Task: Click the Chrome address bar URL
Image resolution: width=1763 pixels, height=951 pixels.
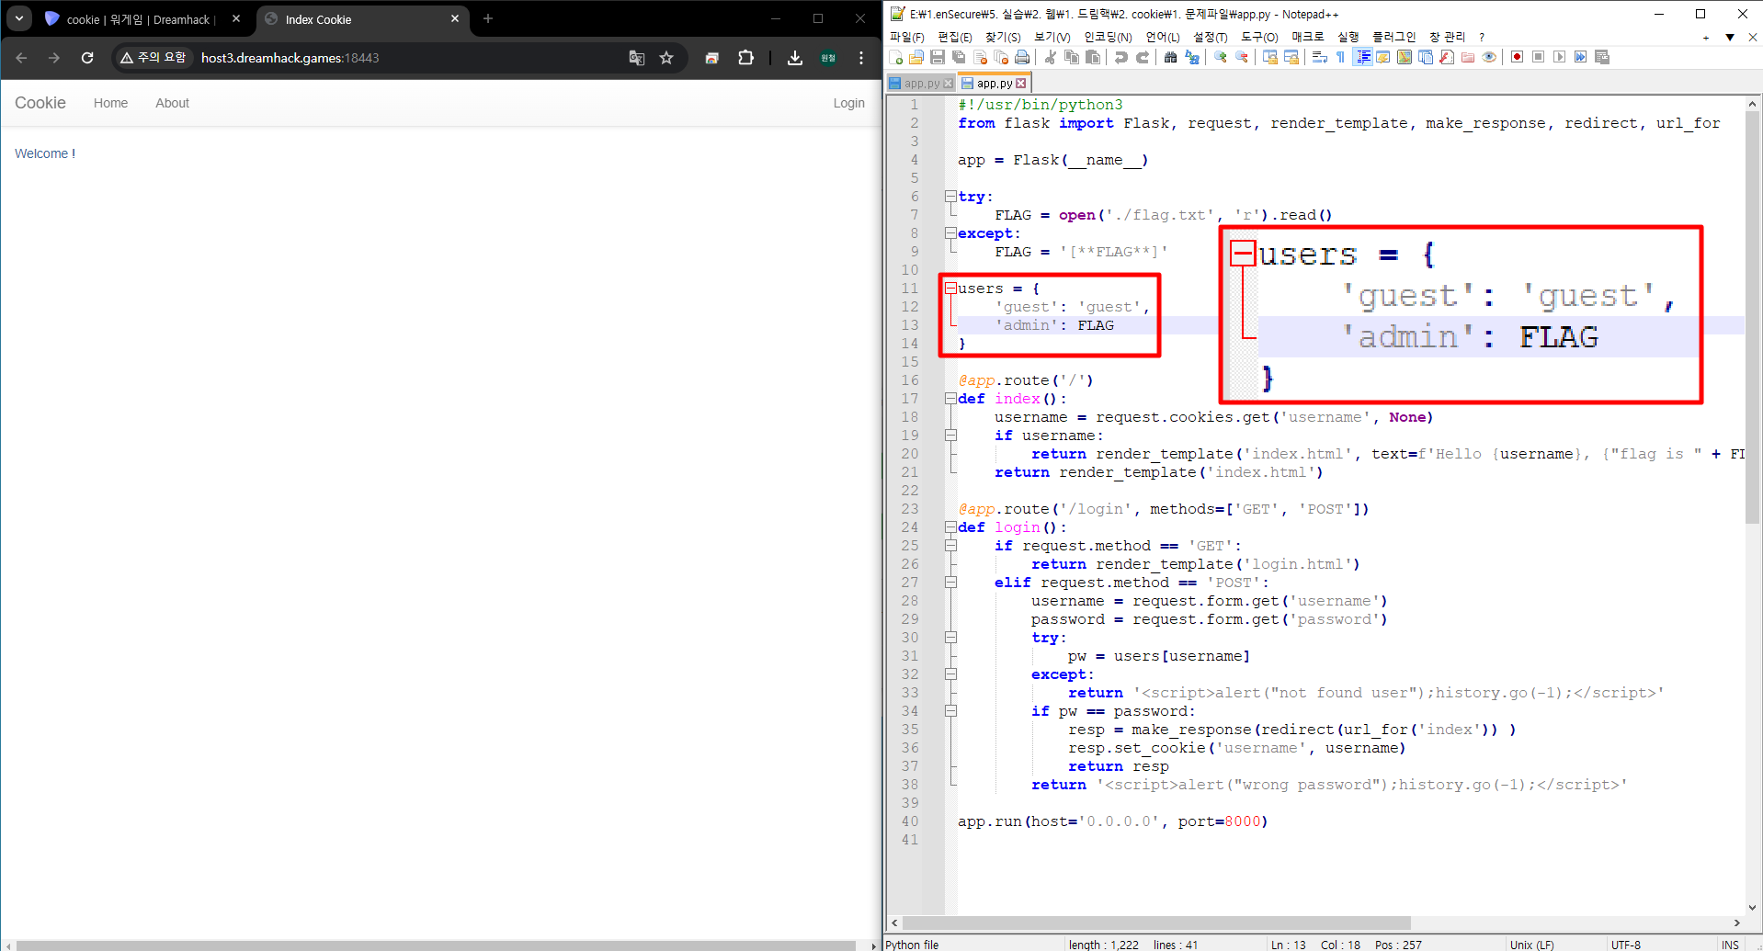Action: click(290, 58)
